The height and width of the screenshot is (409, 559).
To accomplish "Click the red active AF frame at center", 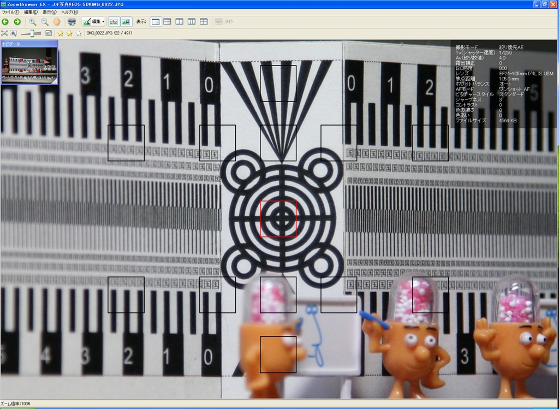I will [x=278, y=218].
